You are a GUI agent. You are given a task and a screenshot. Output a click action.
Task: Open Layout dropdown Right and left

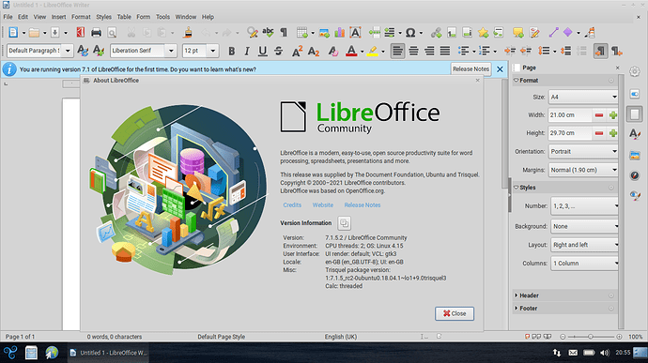585,245
